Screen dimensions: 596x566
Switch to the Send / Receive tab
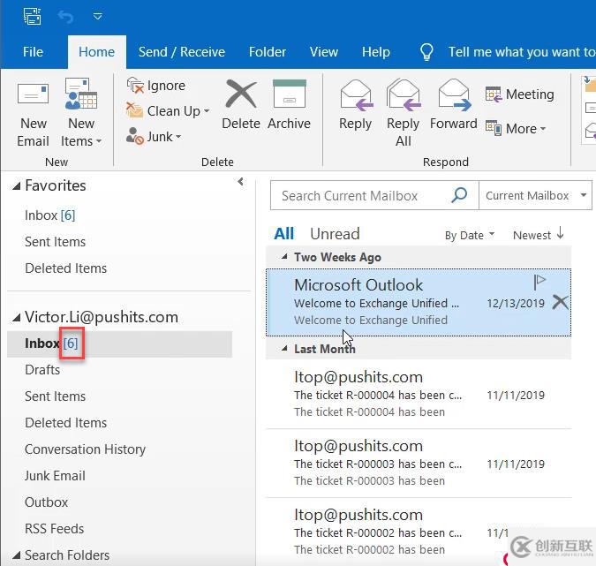182,52
